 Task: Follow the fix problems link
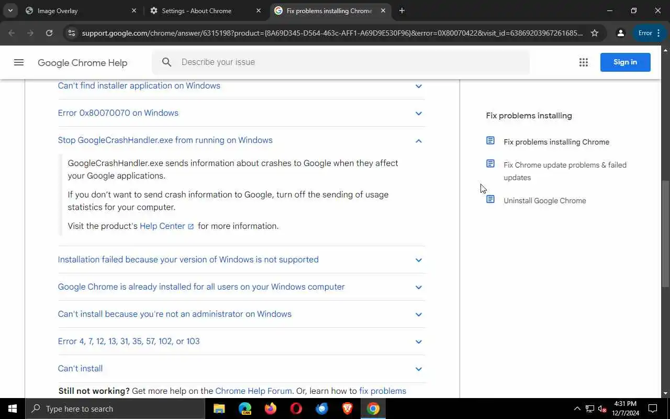383,391
